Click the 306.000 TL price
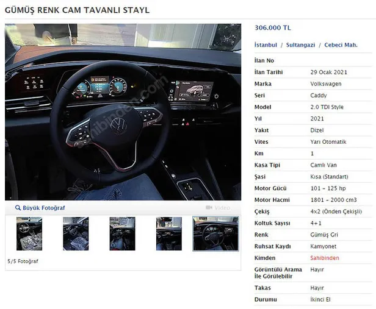 (x=273, y=28)
